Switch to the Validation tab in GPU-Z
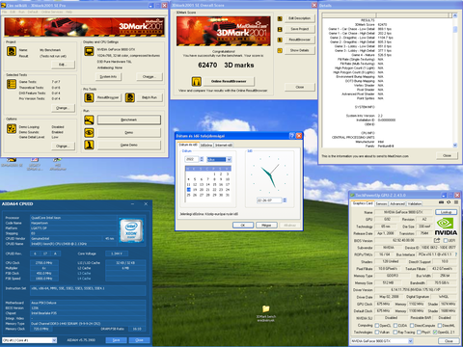463x347 pixels. pos(415,203)
